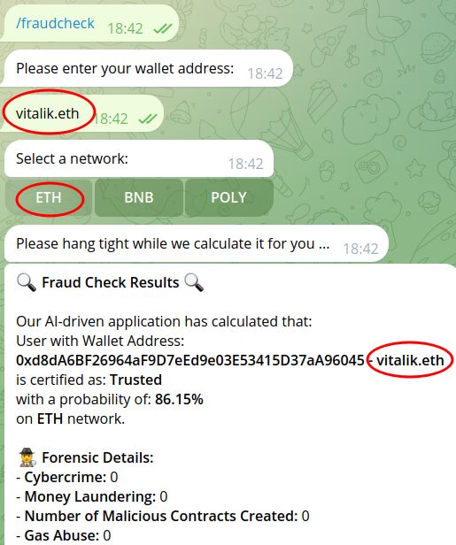Click the 'Please hang tight' message bubble
This screenshot has height=545, width=456.
coord(197,243)
